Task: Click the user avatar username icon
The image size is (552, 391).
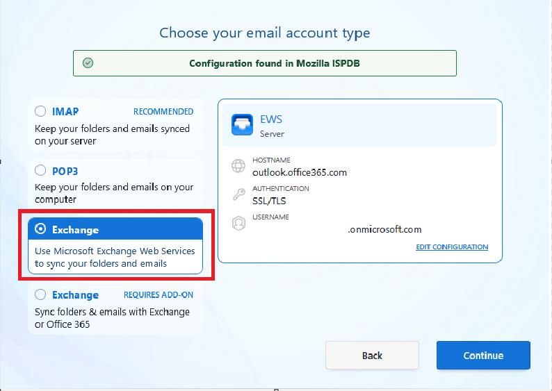Action: click(x=238, y=223)
